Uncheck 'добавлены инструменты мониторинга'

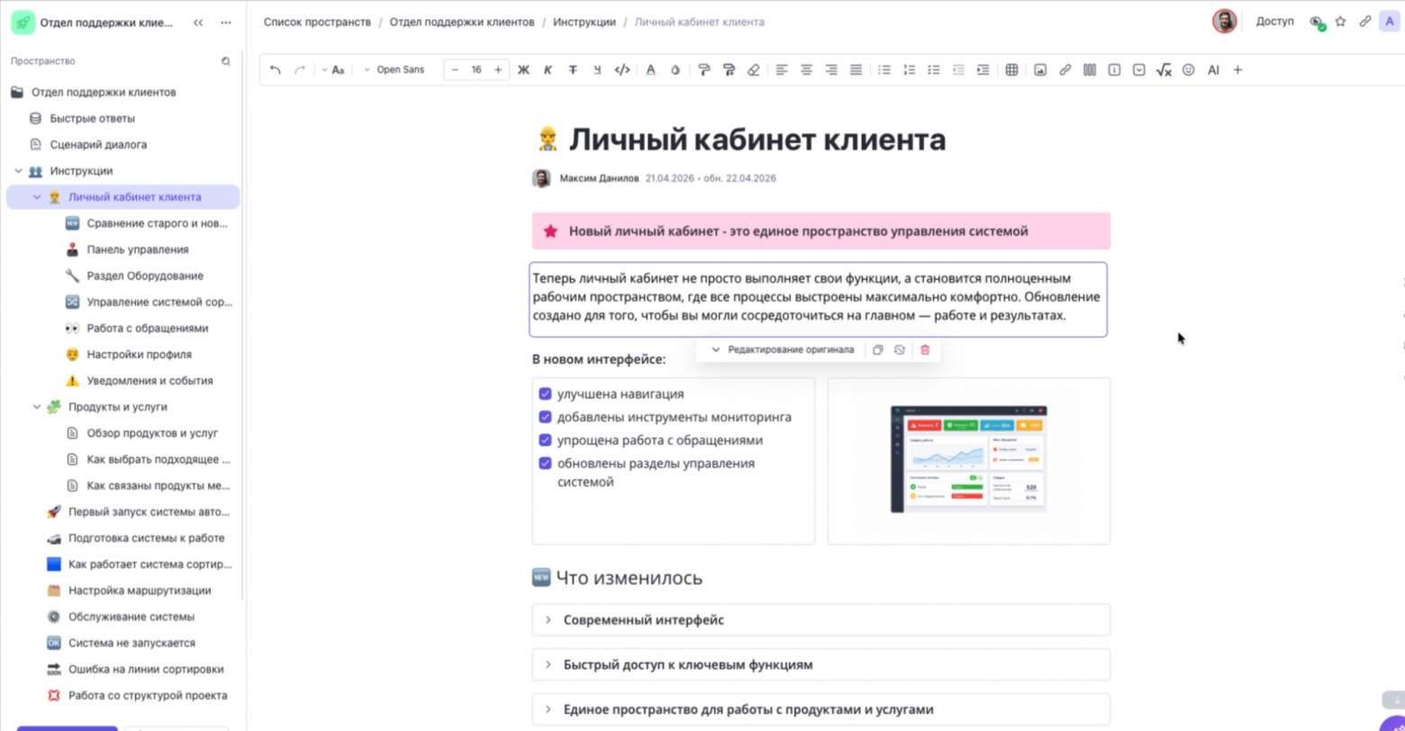545,417
